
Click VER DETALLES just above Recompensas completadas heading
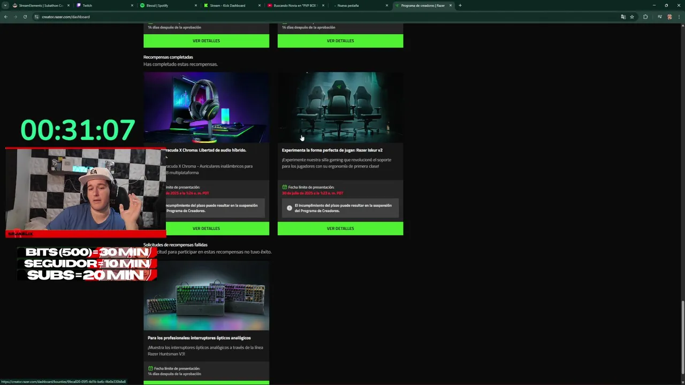pos(206,41)
